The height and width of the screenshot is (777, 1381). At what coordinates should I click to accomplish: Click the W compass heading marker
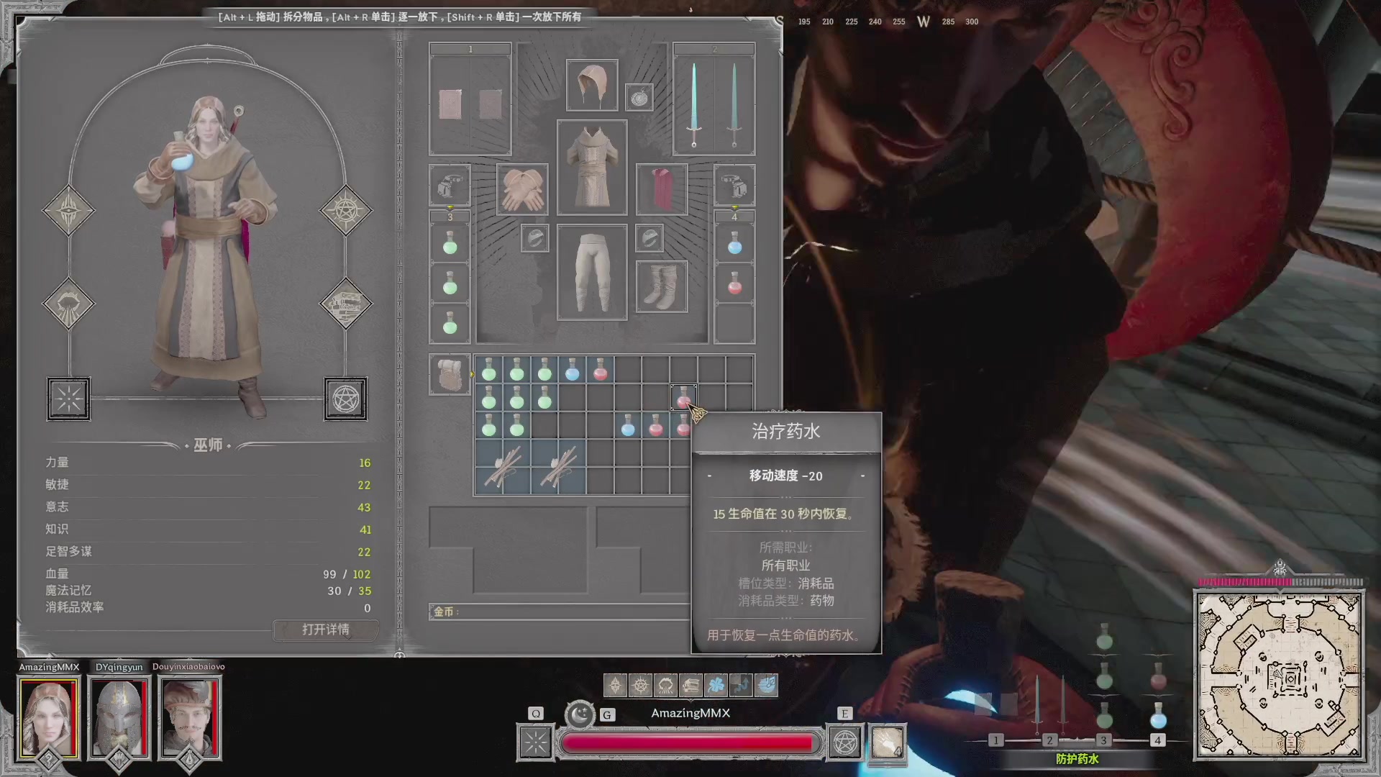tap(923, 22)
